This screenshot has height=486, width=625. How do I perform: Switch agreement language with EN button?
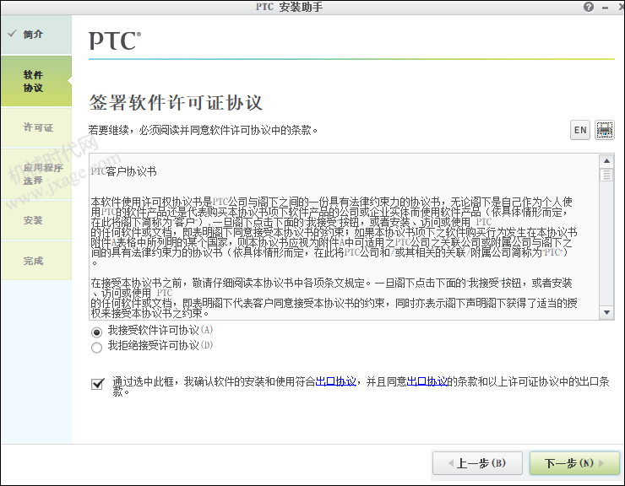[x=580, y=130]
